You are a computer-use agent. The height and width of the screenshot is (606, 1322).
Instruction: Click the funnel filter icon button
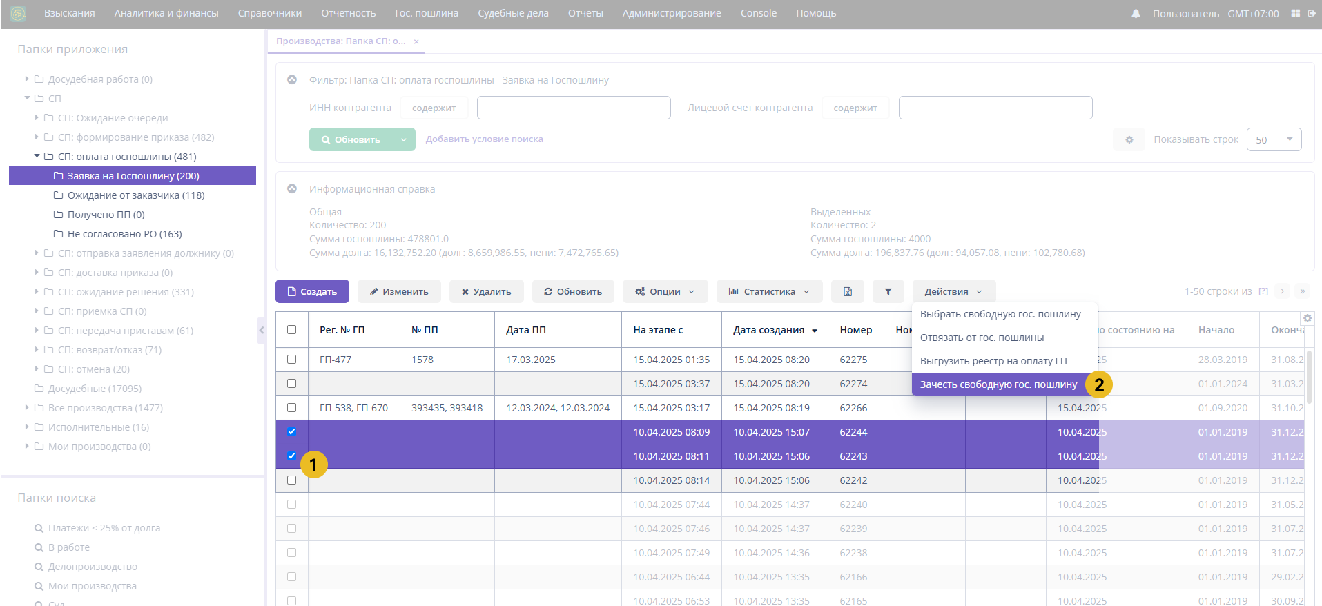pyautogui.click(x=888, y=292)
